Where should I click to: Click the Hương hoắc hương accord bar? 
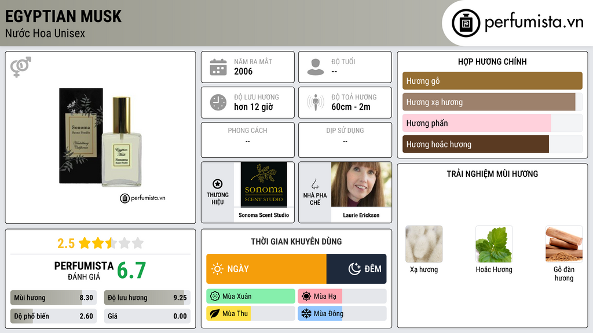pyautogui.click(x=492, y=144)
